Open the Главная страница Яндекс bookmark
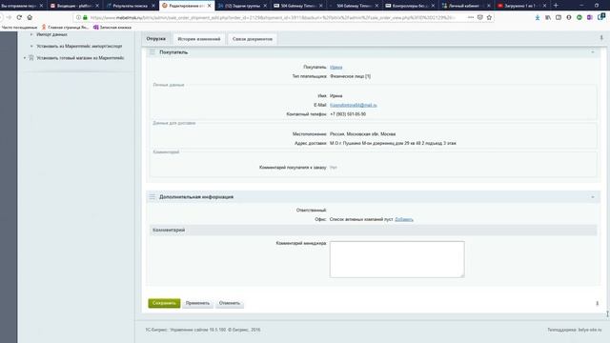 66,28
